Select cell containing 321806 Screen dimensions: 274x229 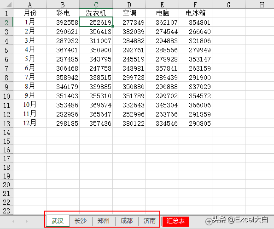[195, 40]
